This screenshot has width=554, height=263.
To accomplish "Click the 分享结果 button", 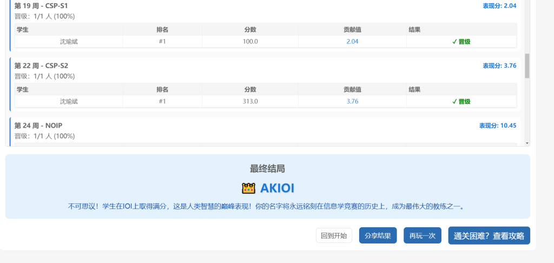I will tap(378, 236).
